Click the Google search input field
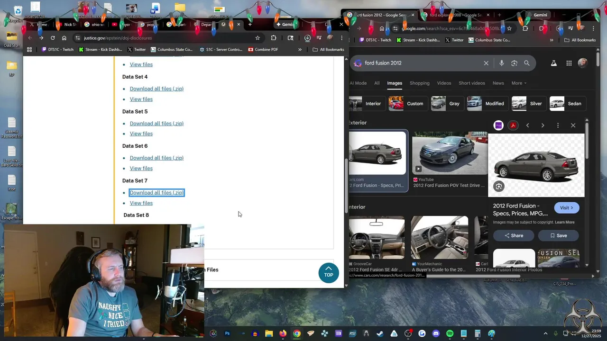Screen dimensions: 607x341 click(x=422, y=63)
